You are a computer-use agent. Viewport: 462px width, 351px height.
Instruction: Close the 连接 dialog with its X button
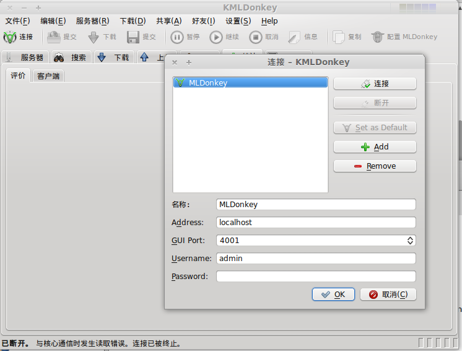click(175, 63)
